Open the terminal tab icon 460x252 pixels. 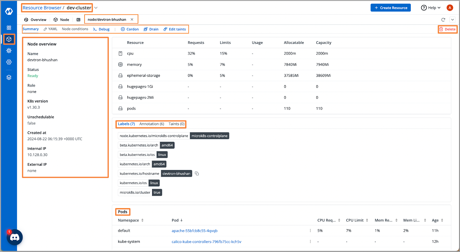tap(78, 20)
